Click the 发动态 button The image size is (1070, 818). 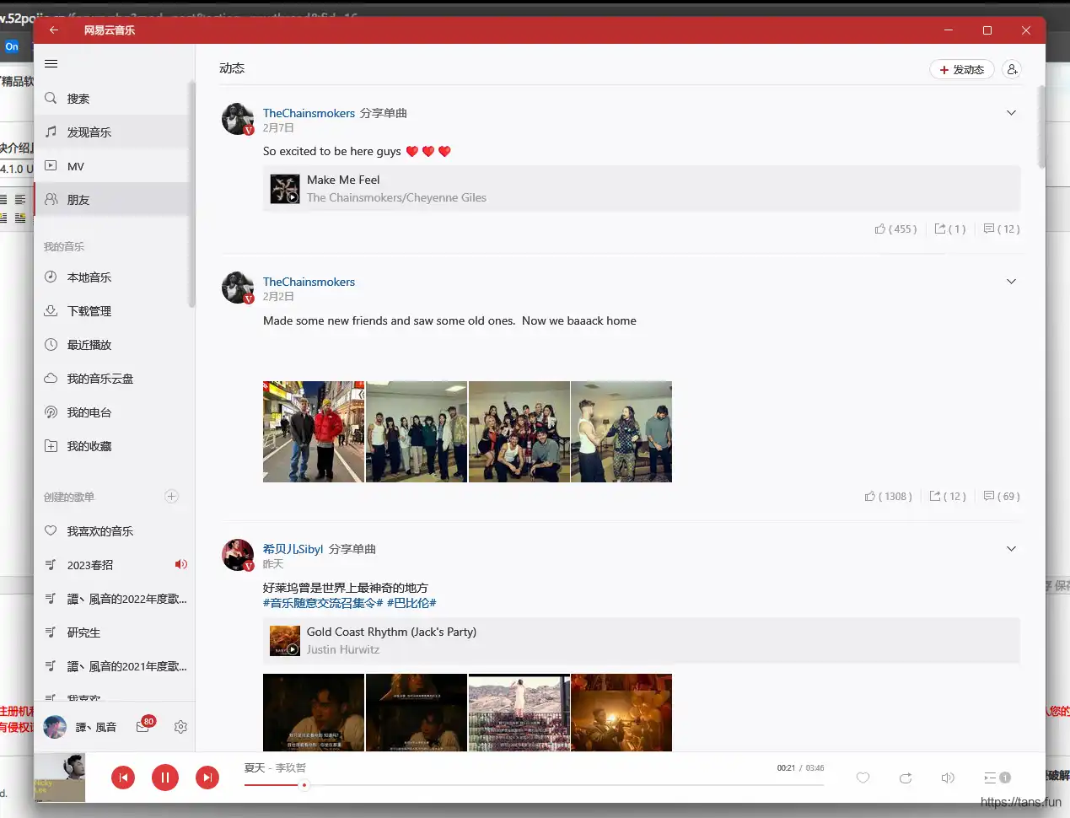pyautogui.click(x=962, y=70)
